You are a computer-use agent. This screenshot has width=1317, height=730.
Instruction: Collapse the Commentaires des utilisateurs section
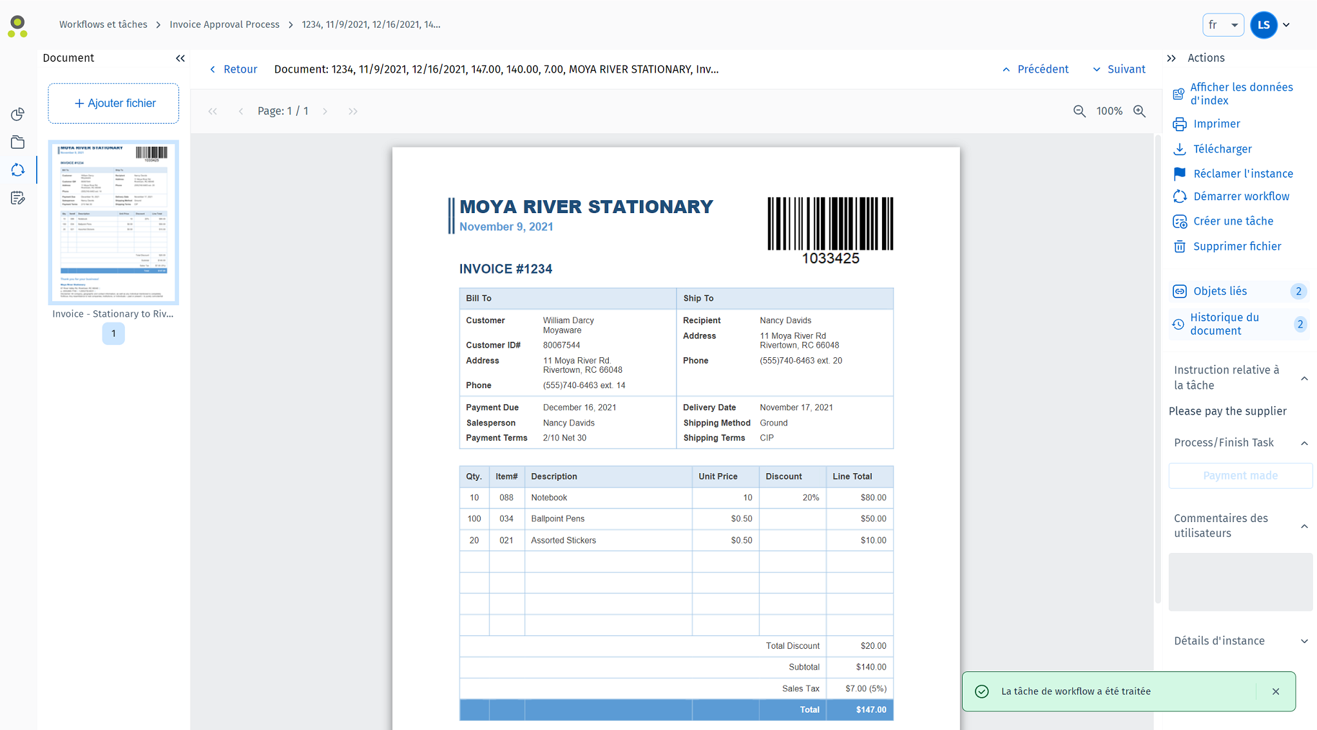click(x=1304, y=526)
